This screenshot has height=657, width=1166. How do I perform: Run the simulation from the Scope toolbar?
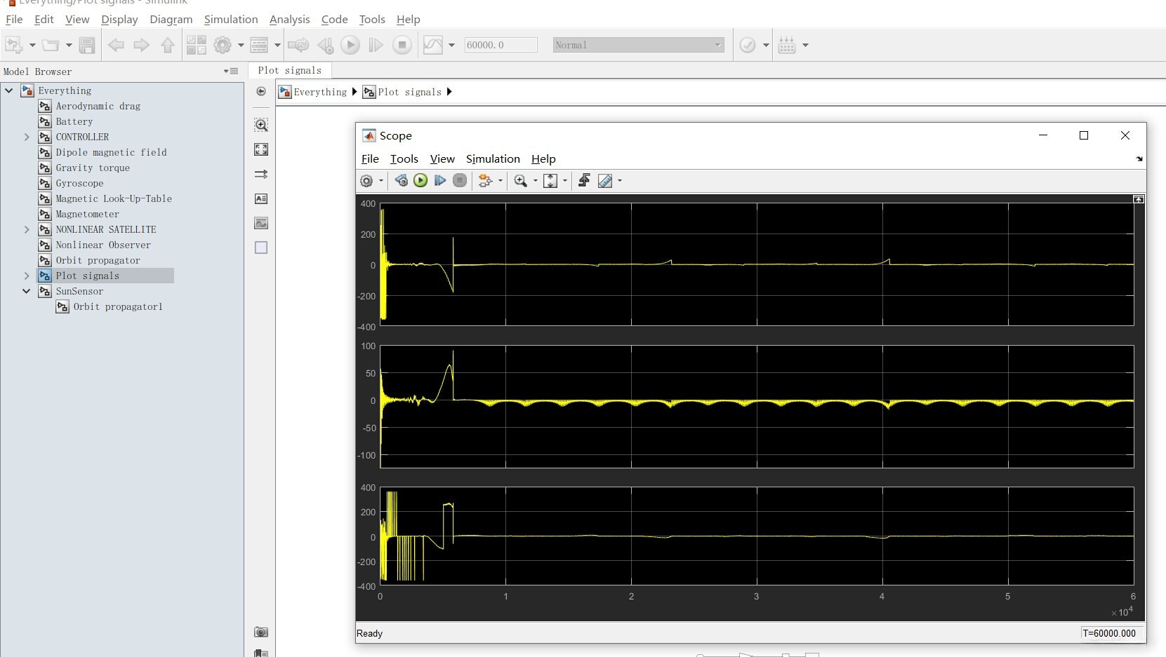click(x=420, y=181)
